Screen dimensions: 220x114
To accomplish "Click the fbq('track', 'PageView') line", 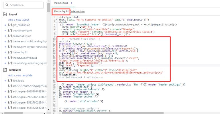I will click(x=76, y=66).
